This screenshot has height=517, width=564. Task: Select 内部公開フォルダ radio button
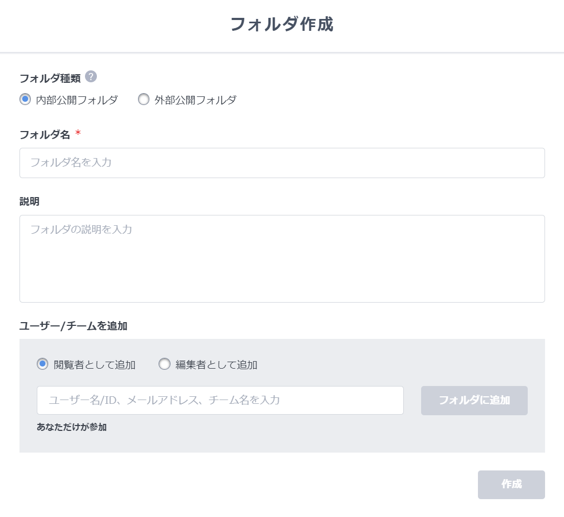pos(24,100)
